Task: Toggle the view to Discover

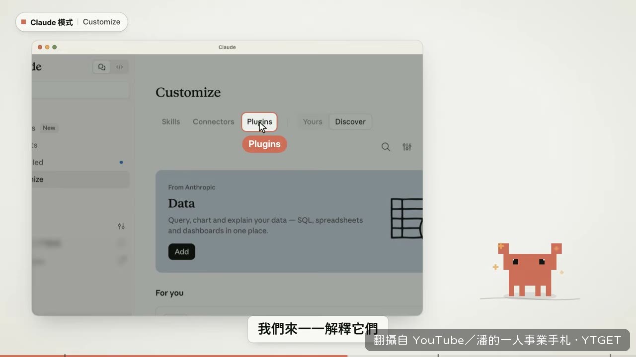Action: click(350, 121)
